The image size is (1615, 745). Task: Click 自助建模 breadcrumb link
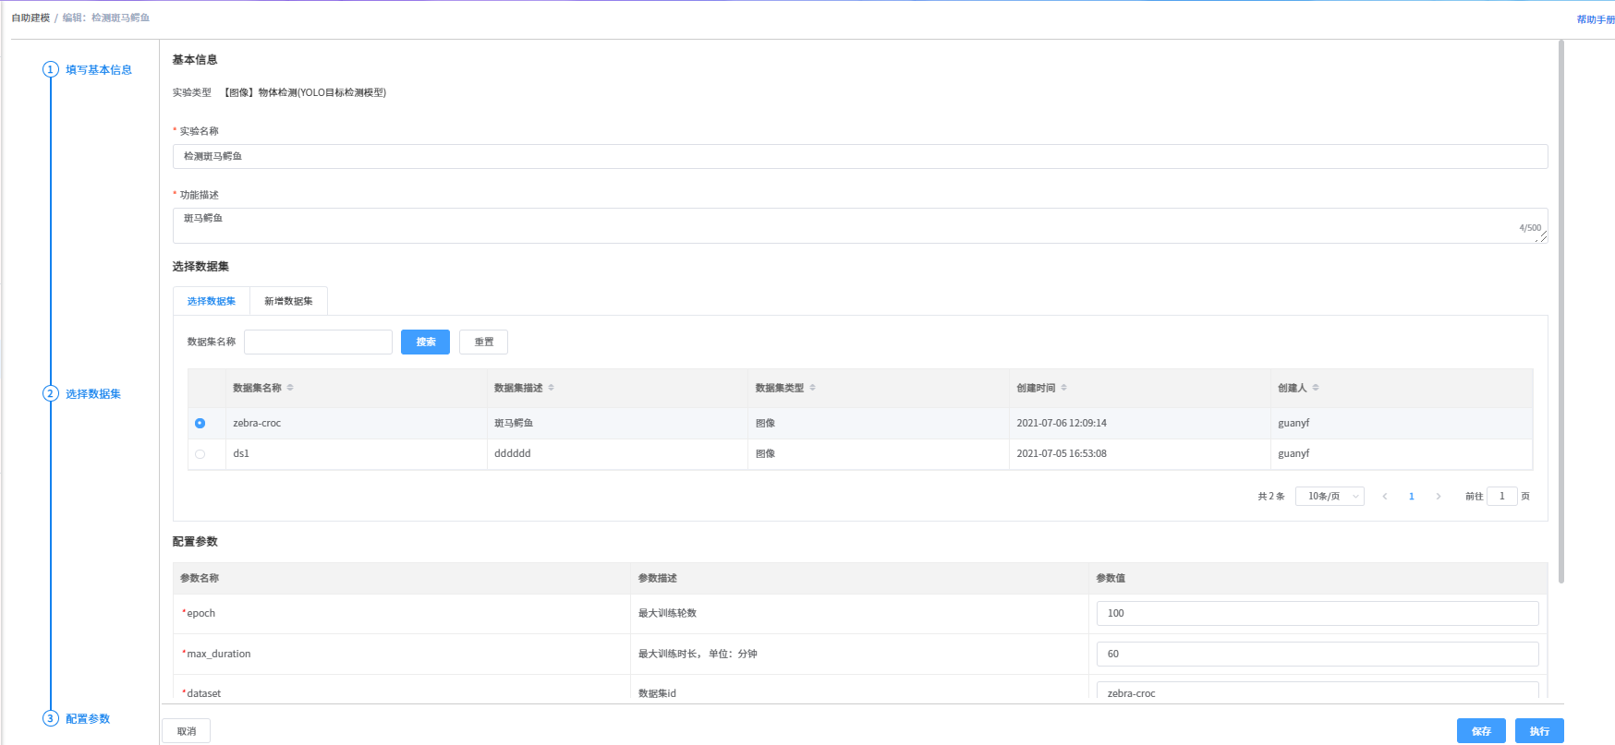pos(30,18)
